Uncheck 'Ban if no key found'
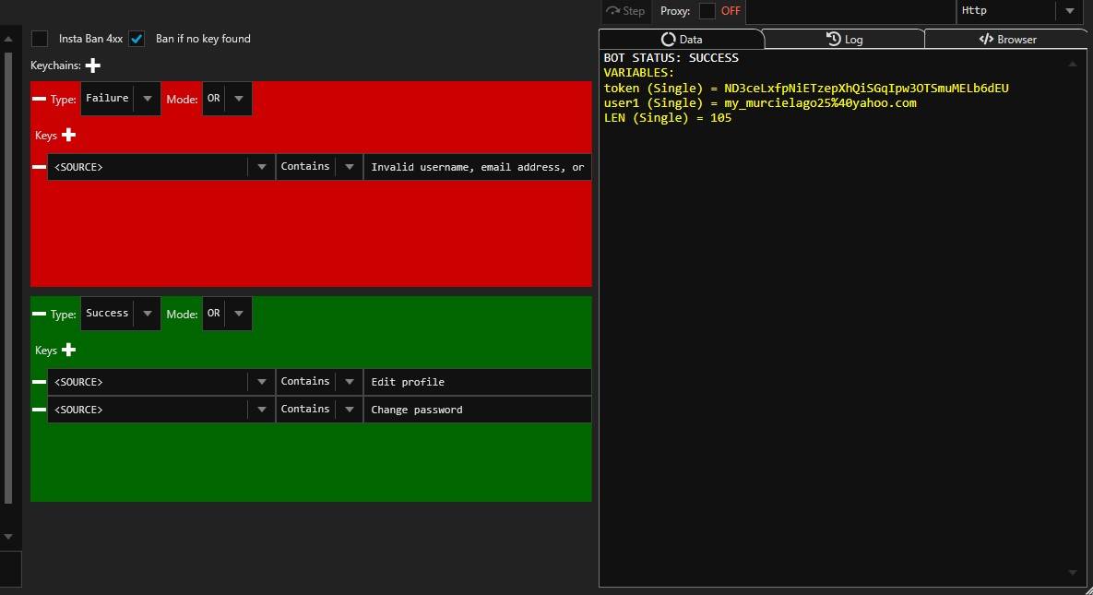This screenshot has height=595, width=1093. [x=137, y=39]
